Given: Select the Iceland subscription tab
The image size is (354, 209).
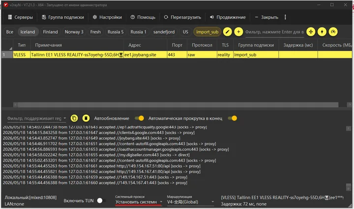Looking at the screenshot, I should (x=28, y=32).
